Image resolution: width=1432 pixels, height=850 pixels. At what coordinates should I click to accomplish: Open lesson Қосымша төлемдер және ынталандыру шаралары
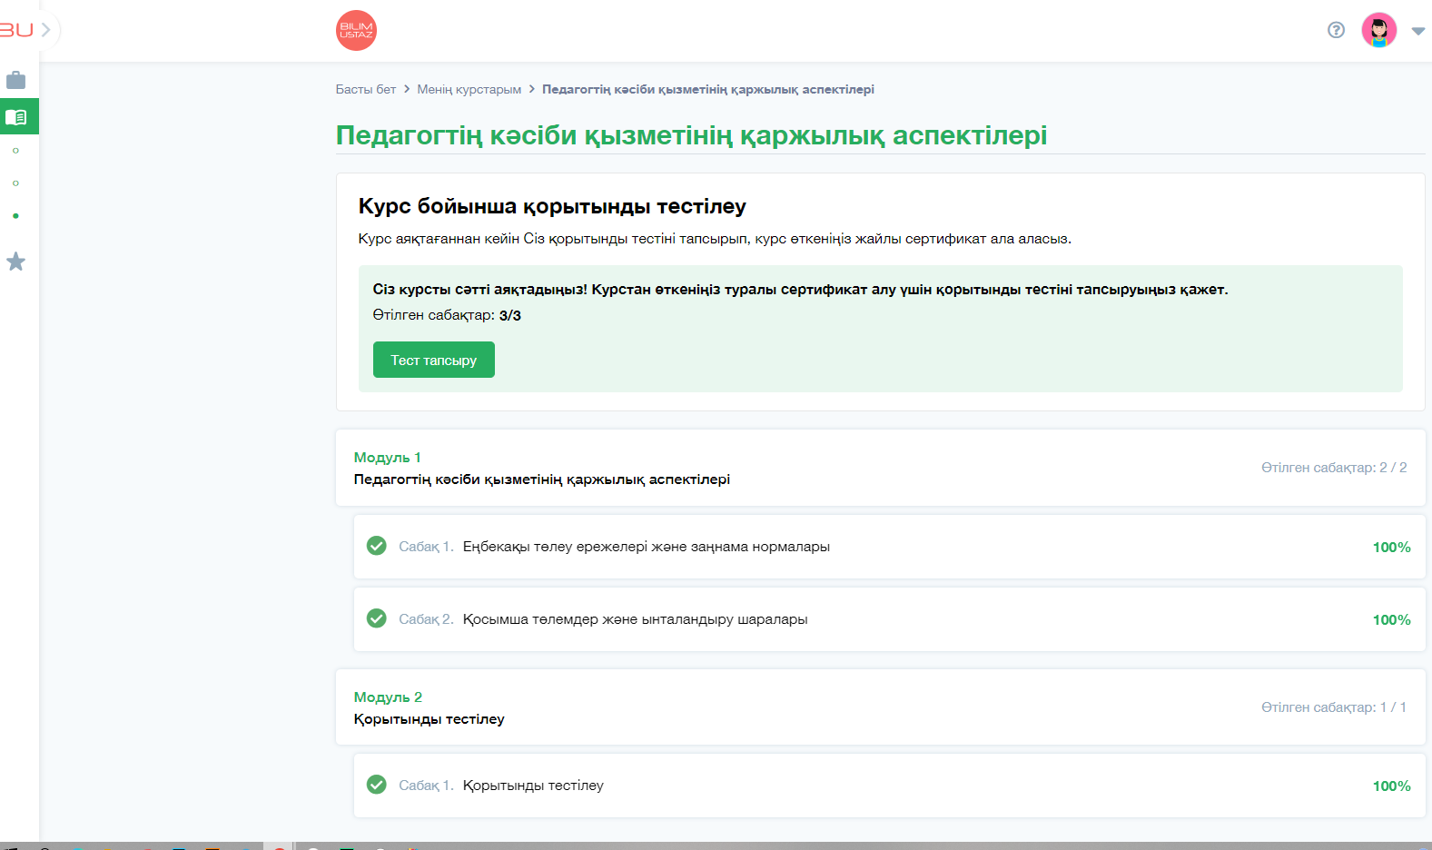point(889,619)
